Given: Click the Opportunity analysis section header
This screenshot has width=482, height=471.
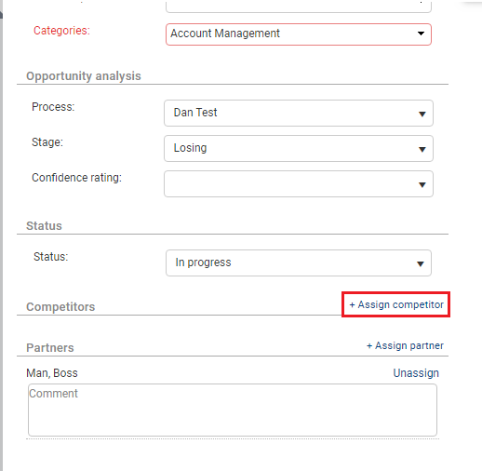Looking at the screenshot, I should (84, 76).
